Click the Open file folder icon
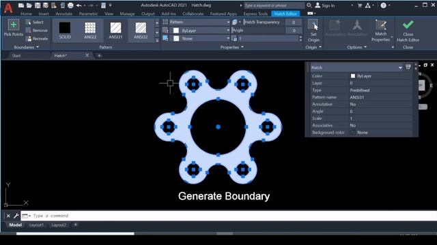This screenshot has width=437, height=245. pos(29,5)
